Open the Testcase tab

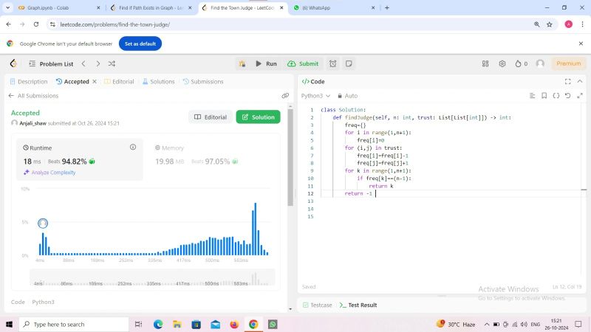click(318, 305)
